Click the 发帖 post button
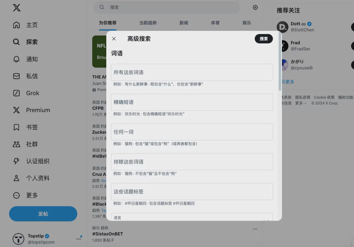The width and height of the screenshot is (354, 247). coord(43,214)
